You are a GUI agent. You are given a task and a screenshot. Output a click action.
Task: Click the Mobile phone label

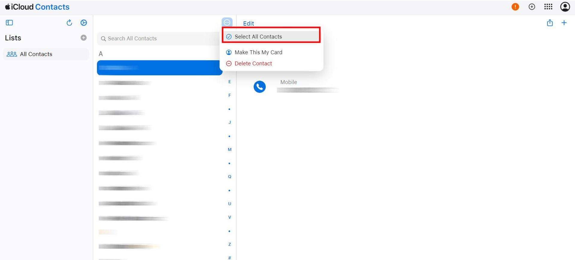pos(289,82)
